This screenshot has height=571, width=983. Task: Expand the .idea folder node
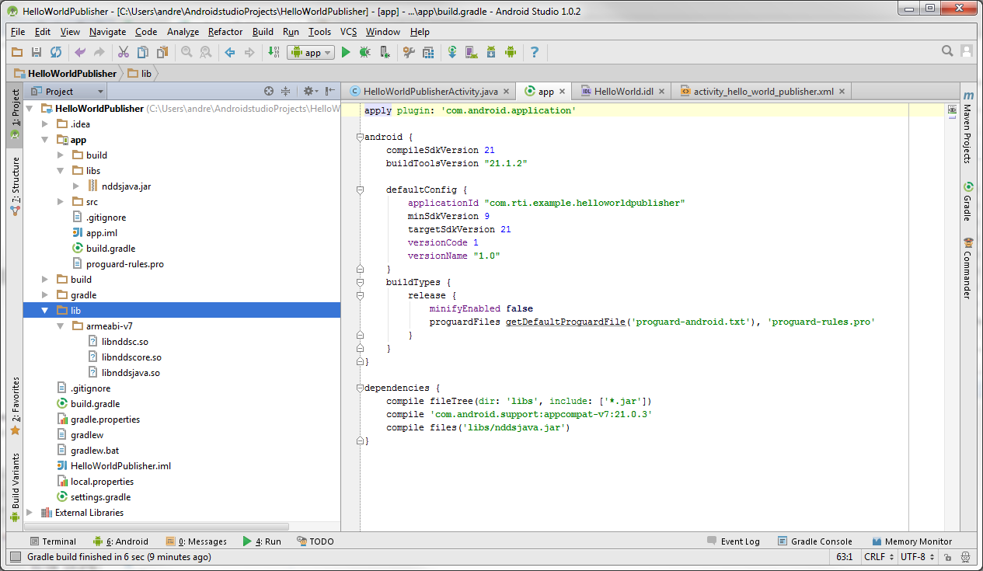pyautogui.click(x=45, y=124)
